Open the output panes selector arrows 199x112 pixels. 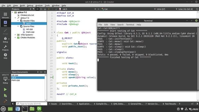tap(180, 104)
